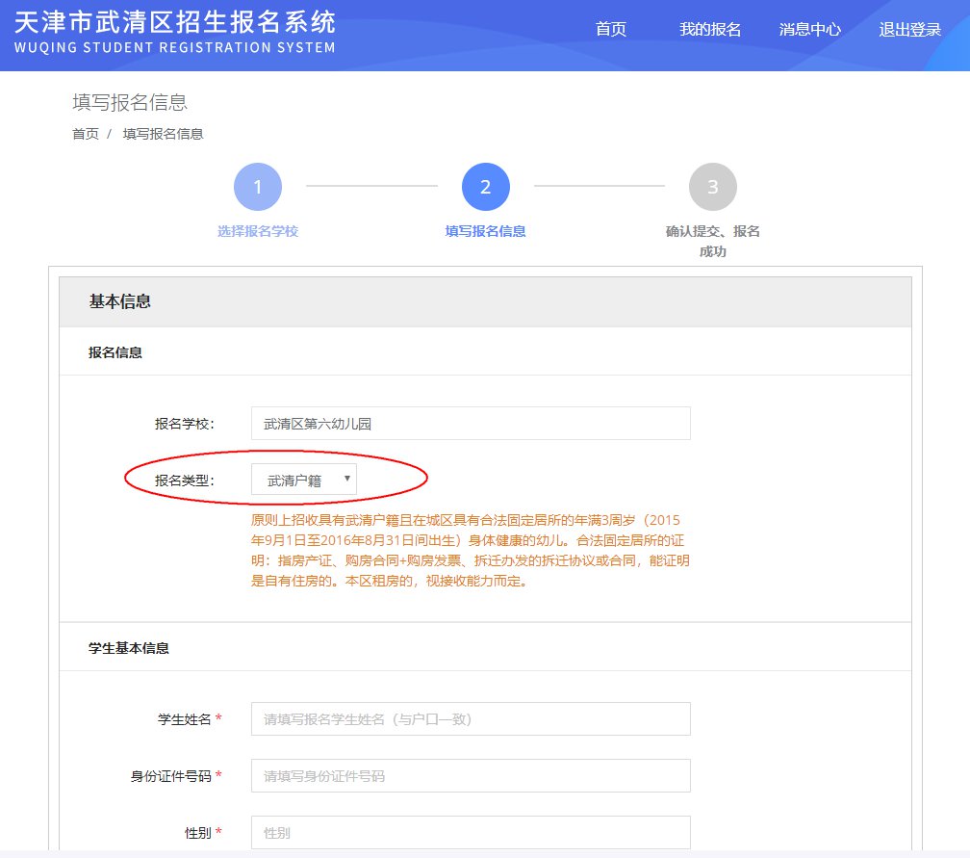Focus the 学生姓名 input field

471,718
